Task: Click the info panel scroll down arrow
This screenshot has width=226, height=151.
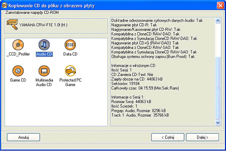Action: coord(218,123)
